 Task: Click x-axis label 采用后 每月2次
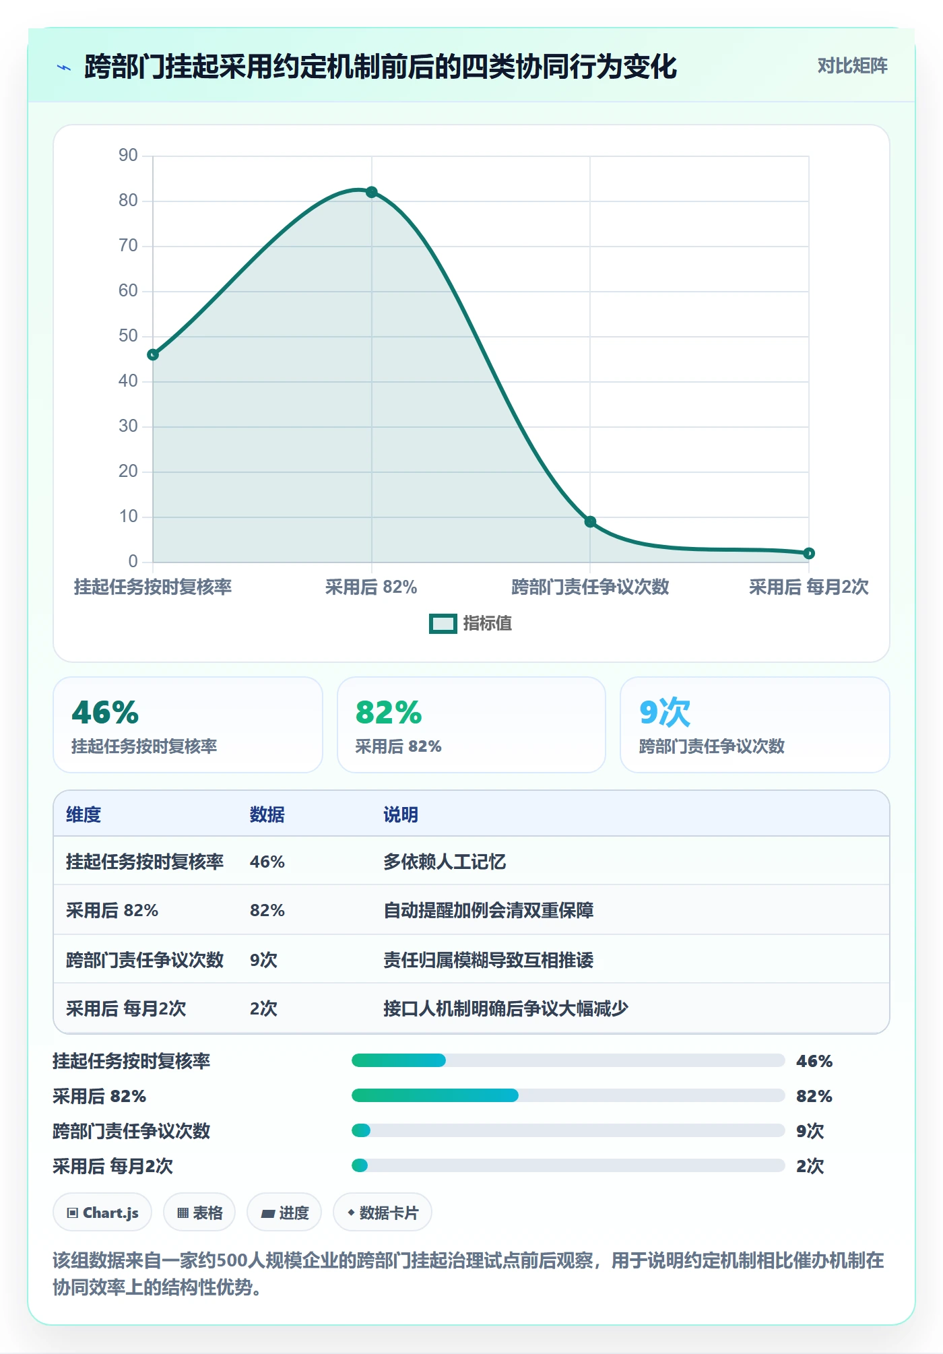[809, 587]
